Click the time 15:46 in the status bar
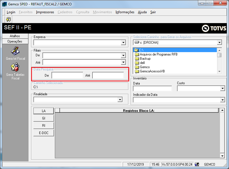 tap(155, 164)
